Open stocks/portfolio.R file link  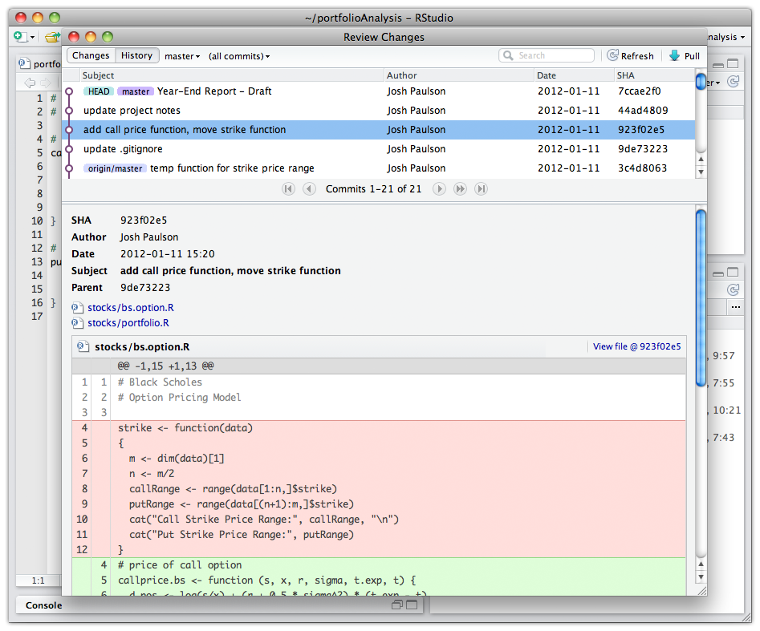click(x=128, y=323)
